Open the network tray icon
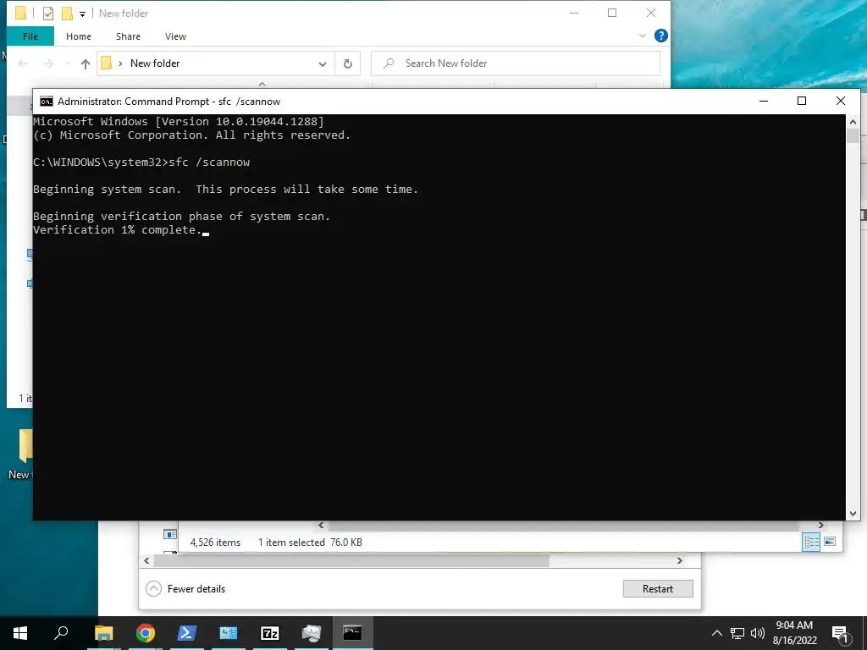 coord(737,633)
